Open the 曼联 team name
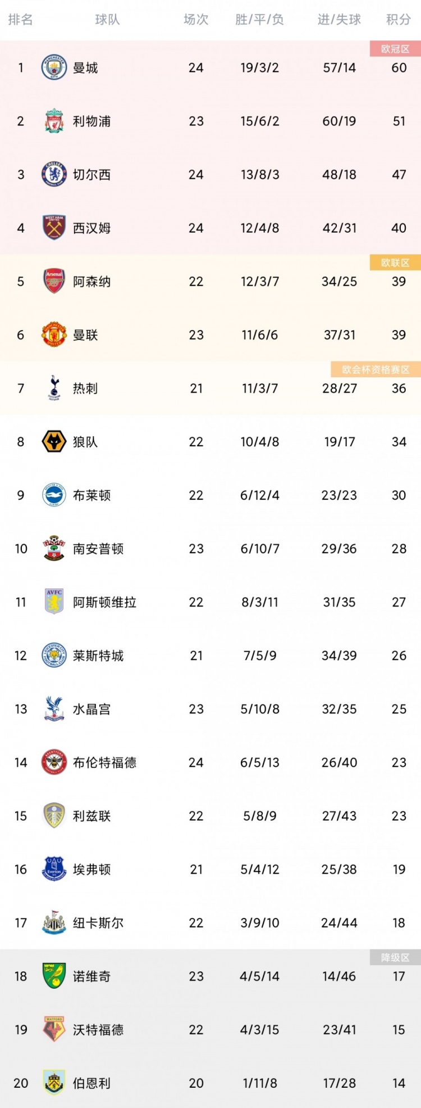This screenshot has height=1108, width=421. [85, 335]
